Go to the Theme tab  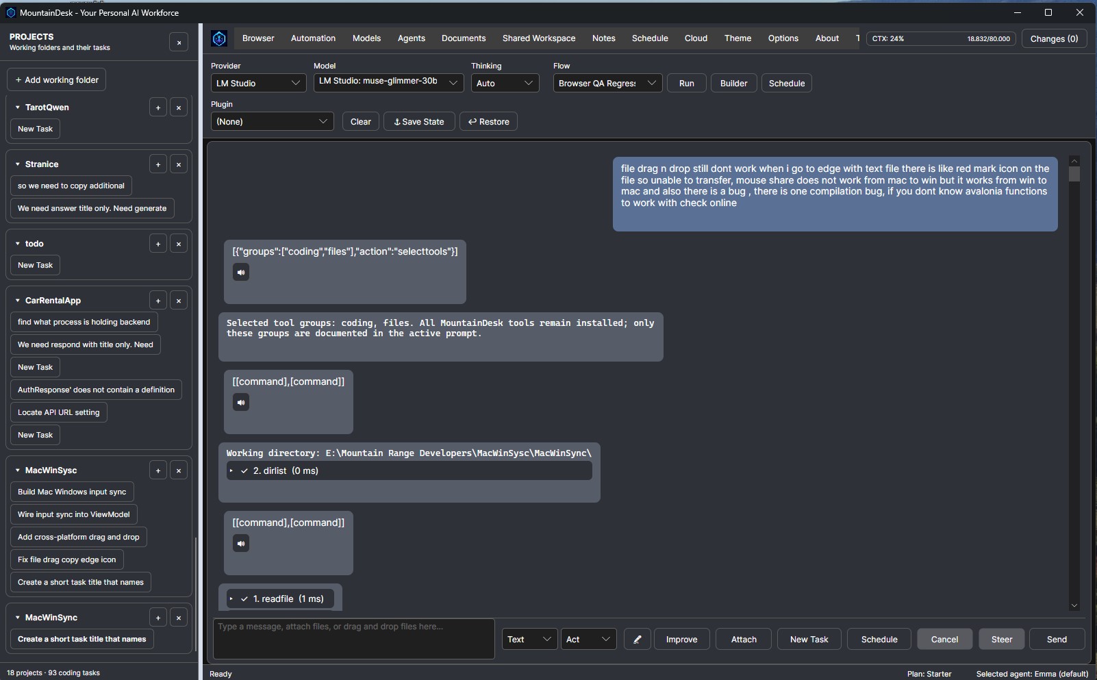point(737,38)
